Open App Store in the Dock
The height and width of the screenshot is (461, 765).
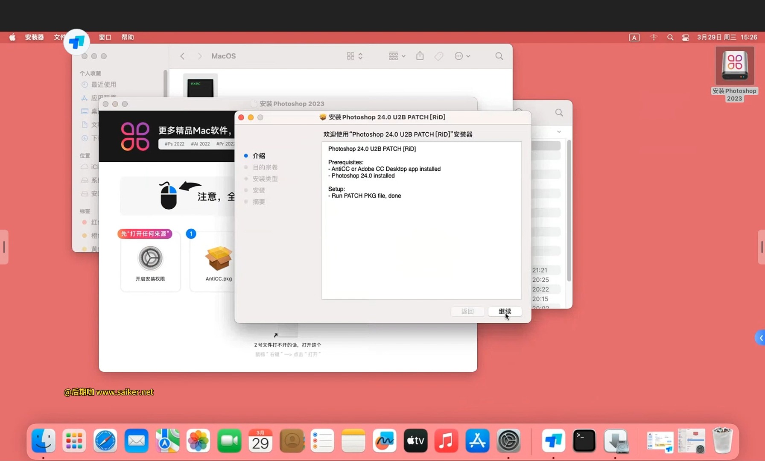tap(477, 441)
